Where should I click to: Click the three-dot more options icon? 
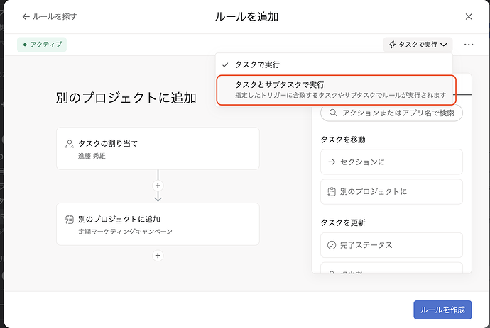469,45
